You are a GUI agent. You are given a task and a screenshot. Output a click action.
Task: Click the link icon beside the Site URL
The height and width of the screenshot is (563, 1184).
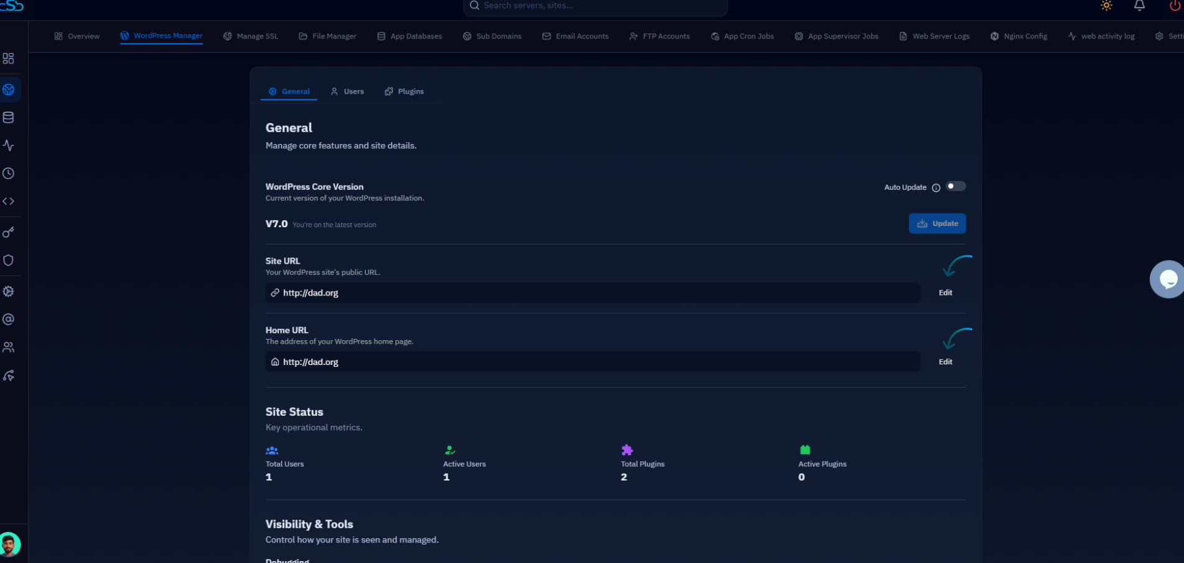[275, 292]
